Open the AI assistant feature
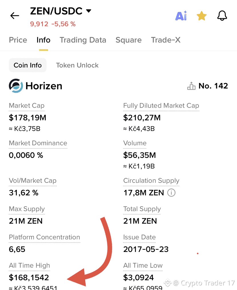Viewport: 237px width, 290px height. click(x=181, y=16)
